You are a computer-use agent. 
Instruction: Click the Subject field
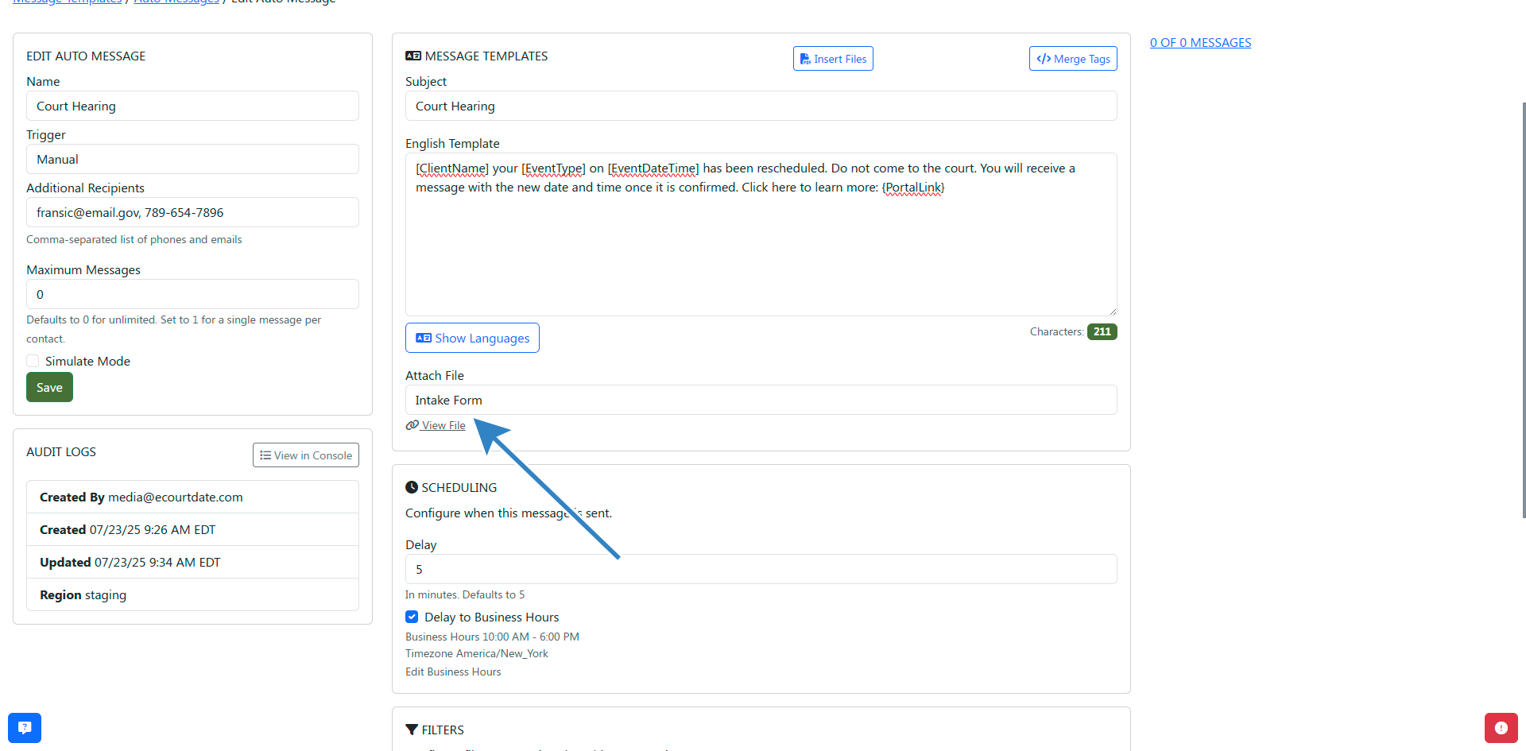[761, 106]
